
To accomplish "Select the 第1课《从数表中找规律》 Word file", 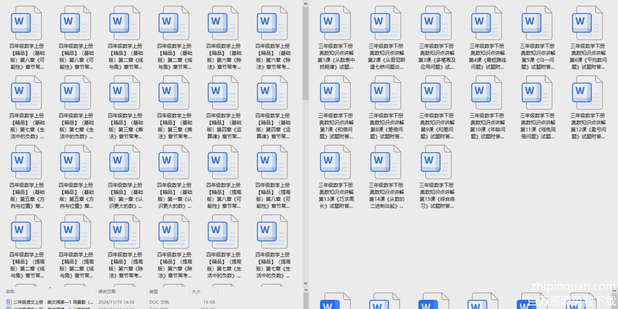I will click(336, 38).
